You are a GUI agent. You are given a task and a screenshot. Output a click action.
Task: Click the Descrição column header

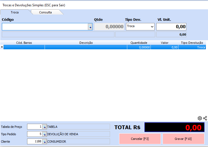coord(86,43)
